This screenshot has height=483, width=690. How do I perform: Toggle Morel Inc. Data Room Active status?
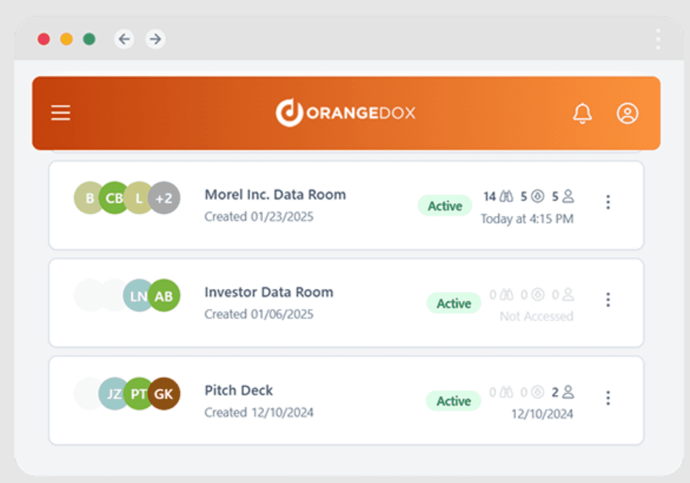[x=444, y=206]
